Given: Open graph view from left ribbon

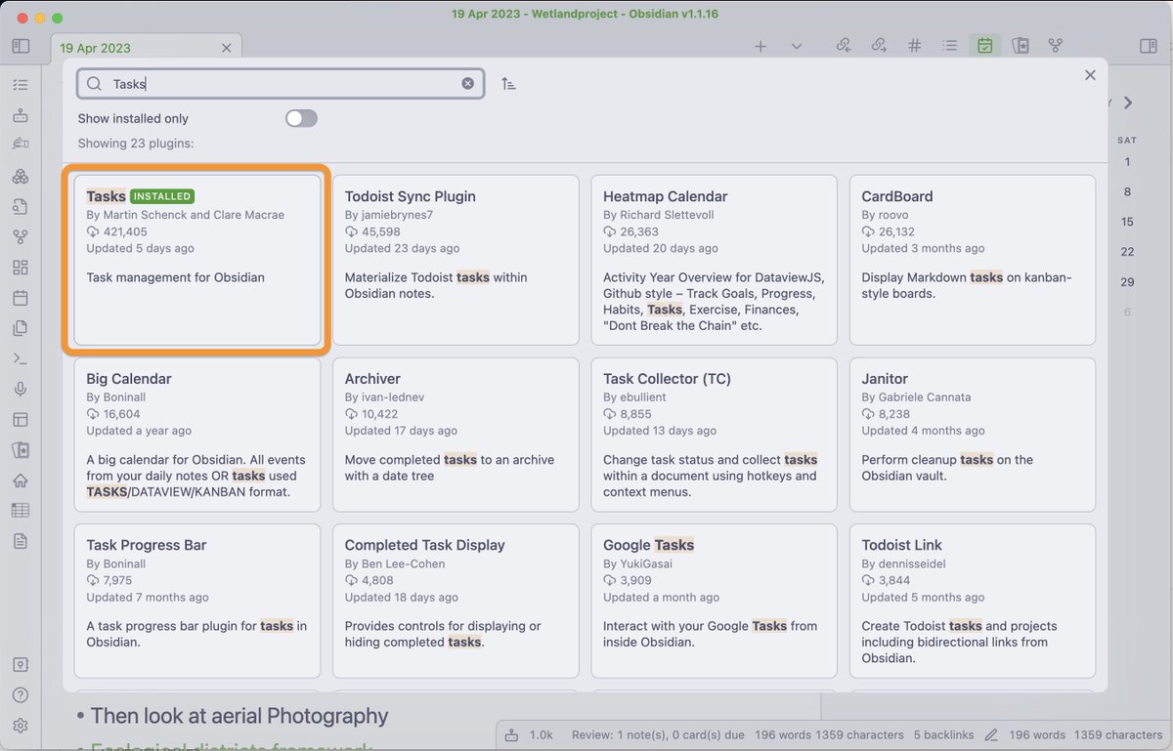Looking at the screenshot, I should [x=21, y=237].
